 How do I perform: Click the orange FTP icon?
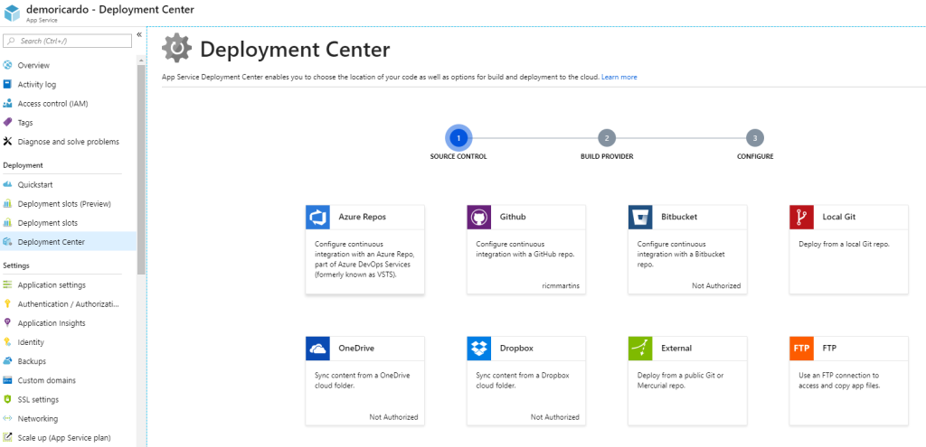[x=801, y=349]
